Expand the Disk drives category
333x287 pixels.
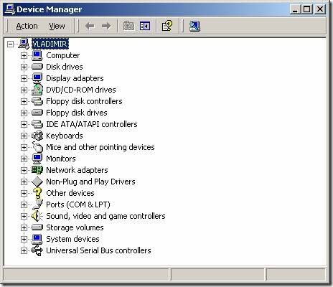24,67
